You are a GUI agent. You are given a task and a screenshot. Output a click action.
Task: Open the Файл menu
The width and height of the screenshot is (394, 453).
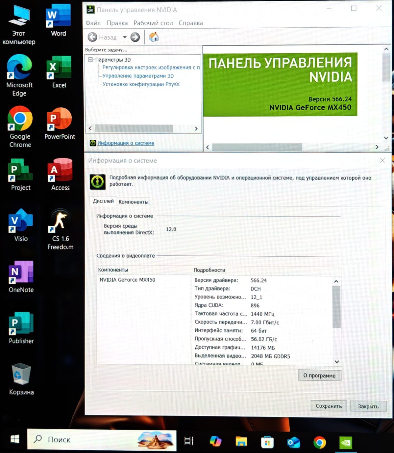click(93, 23)
